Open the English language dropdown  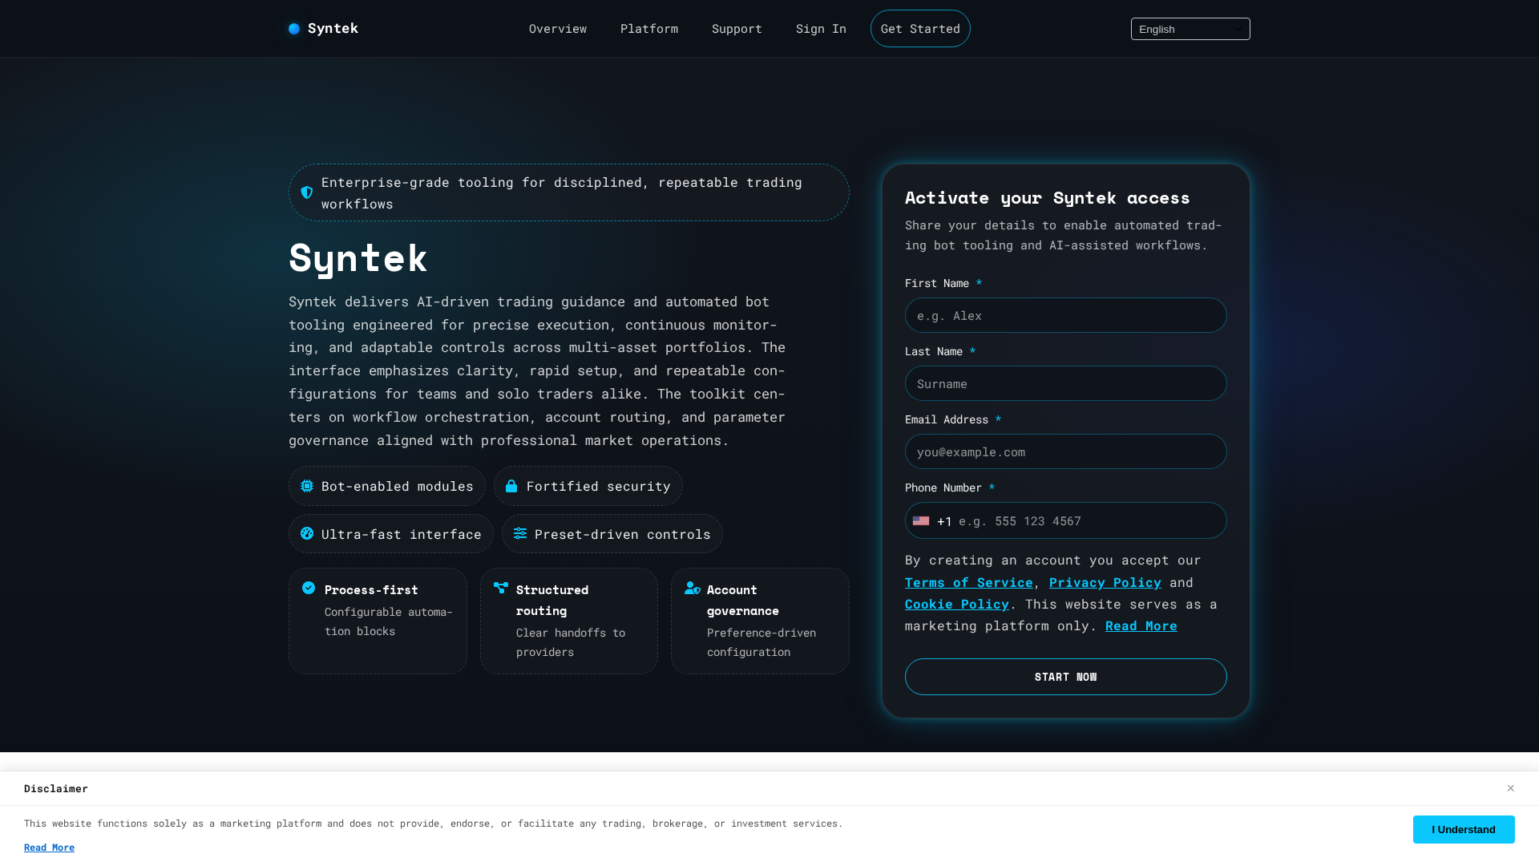point(1190,29)
